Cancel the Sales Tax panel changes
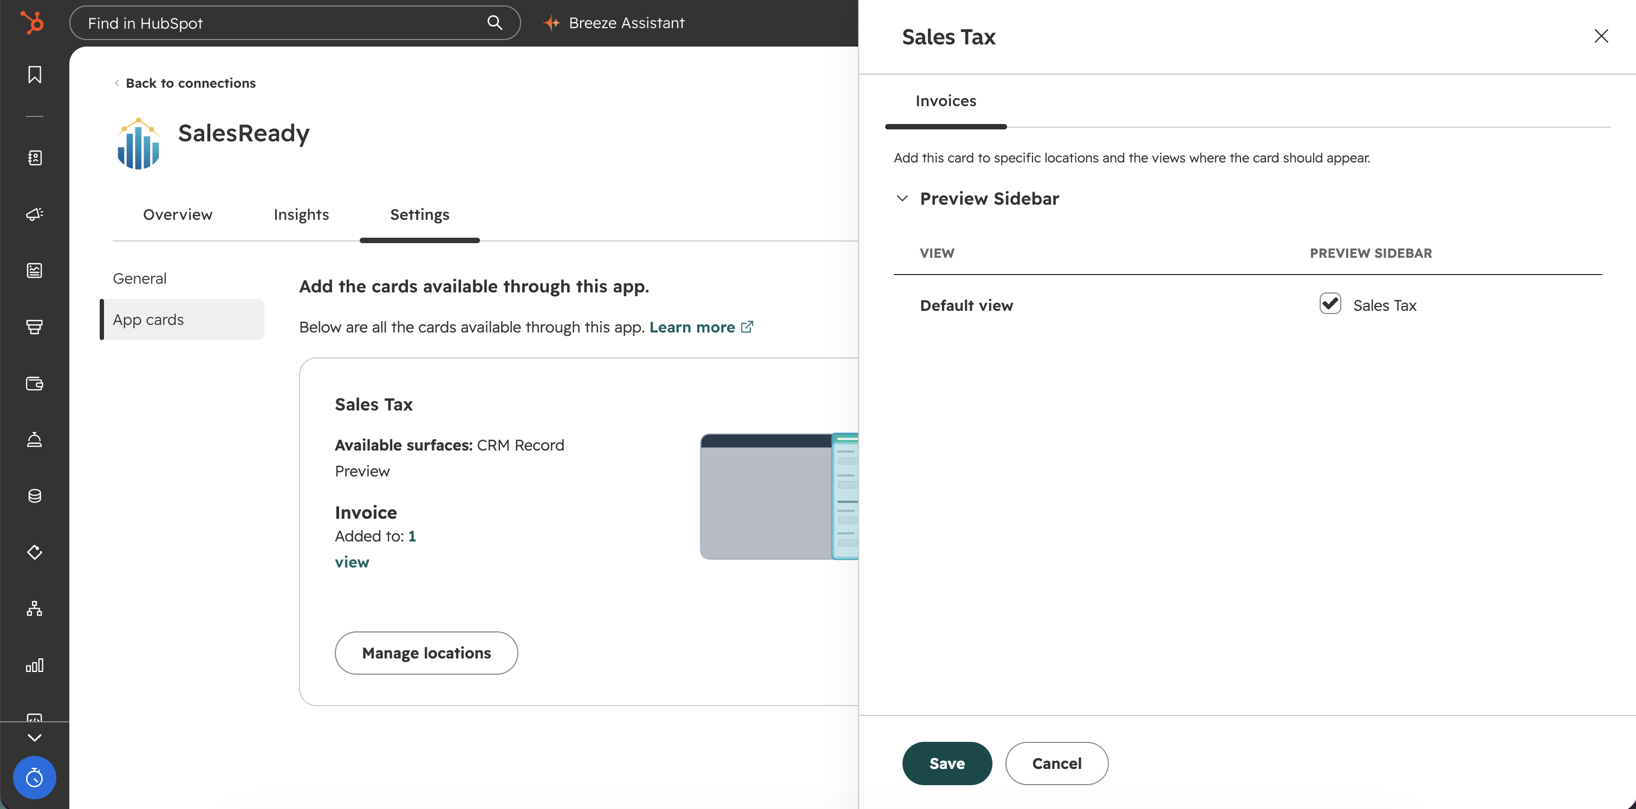Image resolution: width=1636 pixels, height=809 pixels. (1056, 764)
